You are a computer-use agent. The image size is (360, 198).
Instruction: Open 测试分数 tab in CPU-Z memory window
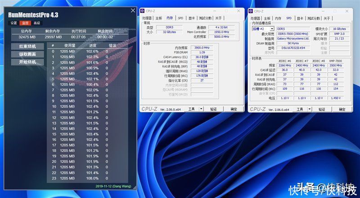click(x=205, y=18)
